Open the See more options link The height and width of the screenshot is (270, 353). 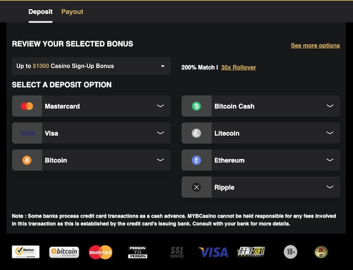click(315, 45)
